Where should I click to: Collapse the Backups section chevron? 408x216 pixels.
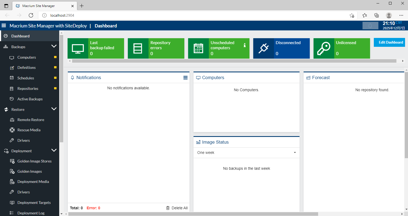coord(54,46)
